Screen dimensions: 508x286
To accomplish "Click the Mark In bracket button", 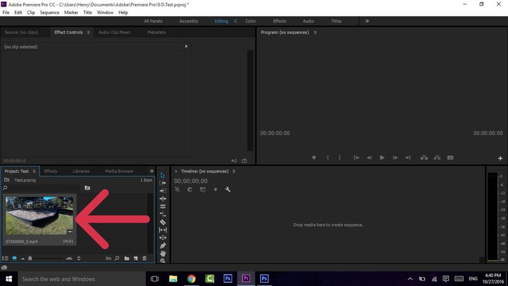I will click(x=328, y=158).
